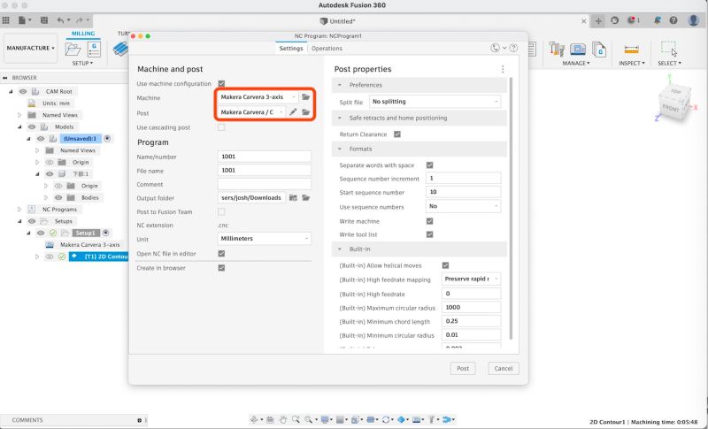The height and width of the screenshot is (429, 708).
Task: Open a new design tab with plus
Action: point(598,20)
